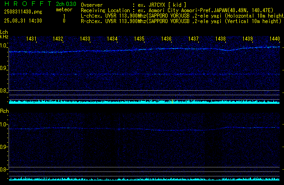Click the kHz axis unit label
The image size is (284, 185).
[4, 37]
